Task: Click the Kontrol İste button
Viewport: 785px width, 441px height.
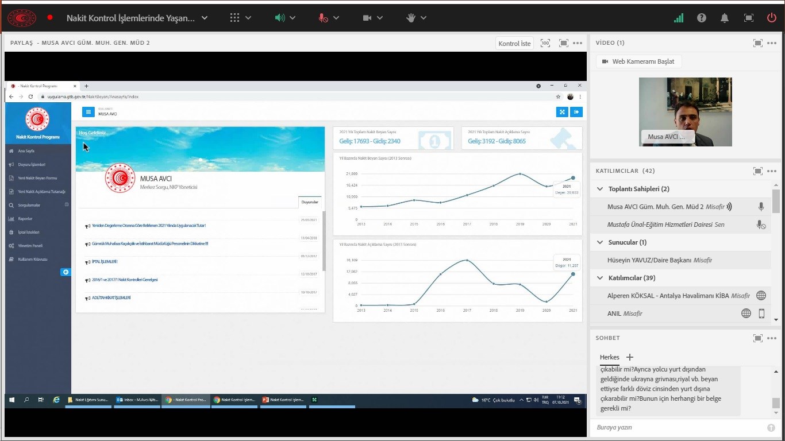Action: [514, 44]
